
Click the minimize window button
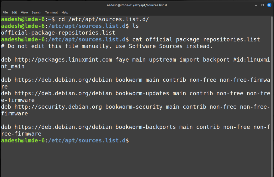[256, 5]
